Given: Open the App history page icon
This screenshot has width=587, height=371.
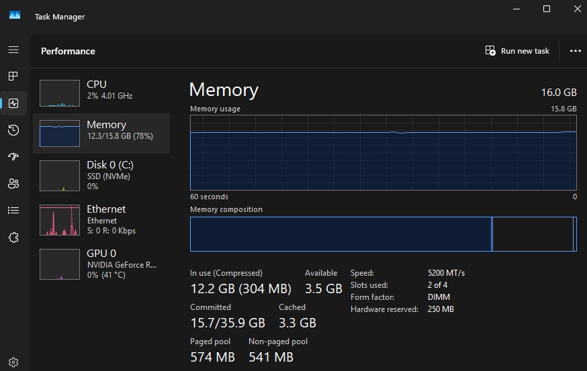Looking at the screenshot, I should [13, 130].
